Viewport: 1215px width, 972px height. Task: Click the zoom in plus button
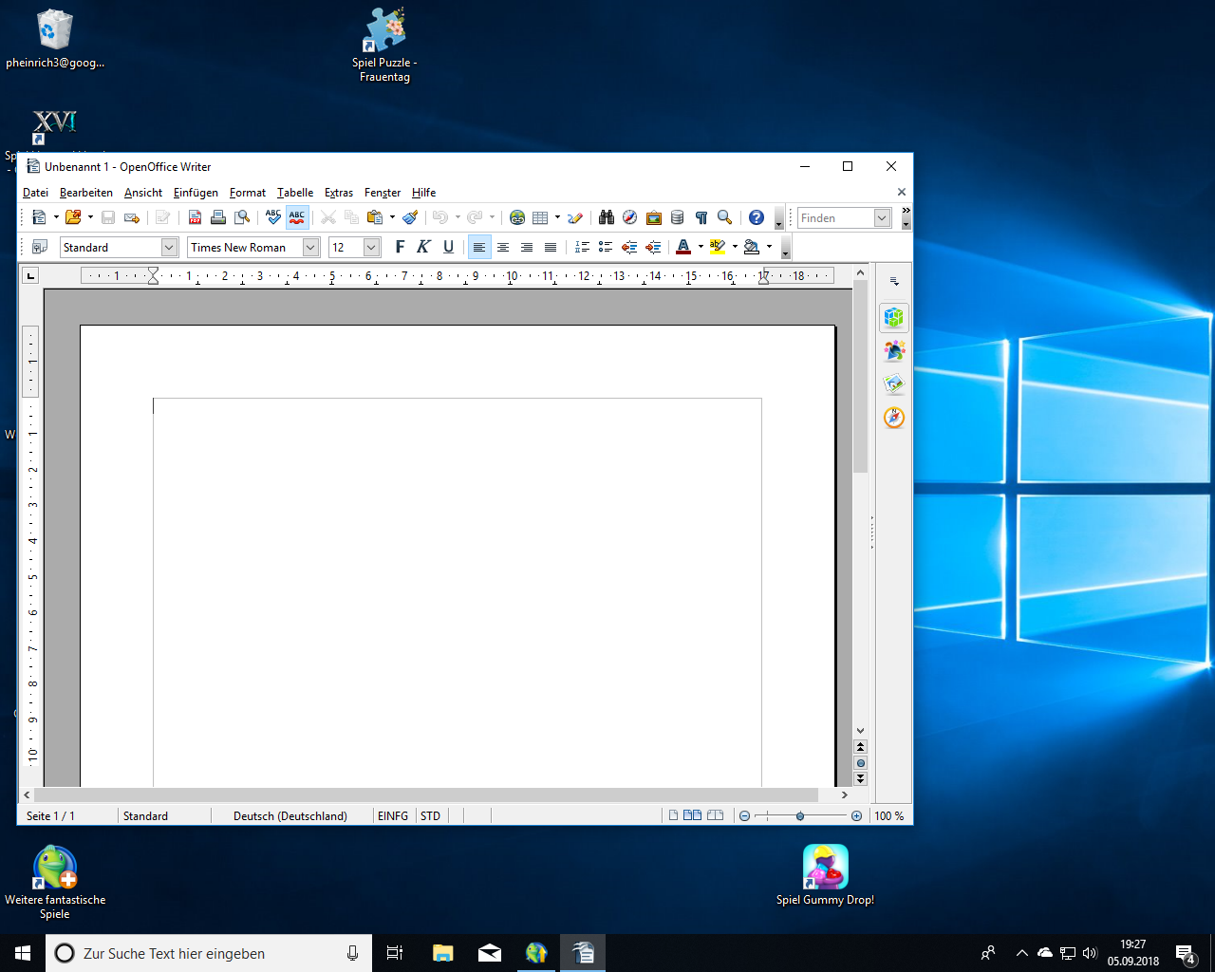(857, 815)
